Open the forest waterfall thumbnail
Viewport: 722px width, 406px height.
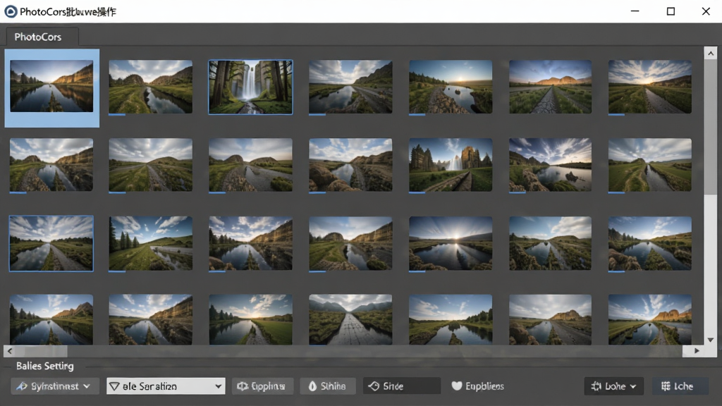click(250, 87)
